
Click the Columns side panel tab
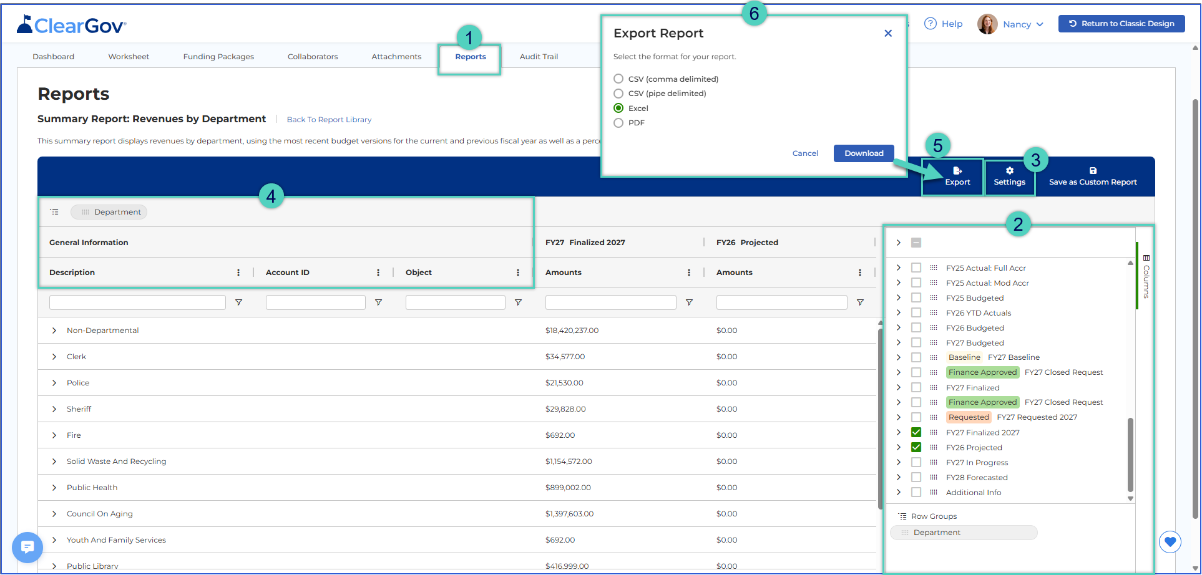(1146, 276)
